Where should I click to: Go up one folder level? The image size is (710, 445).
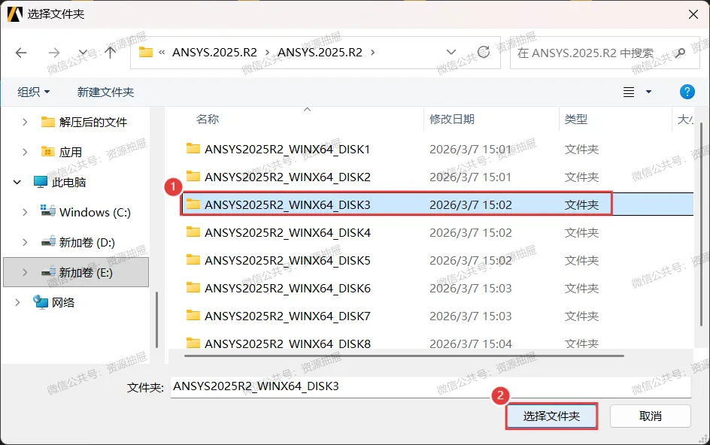point(110,53)
